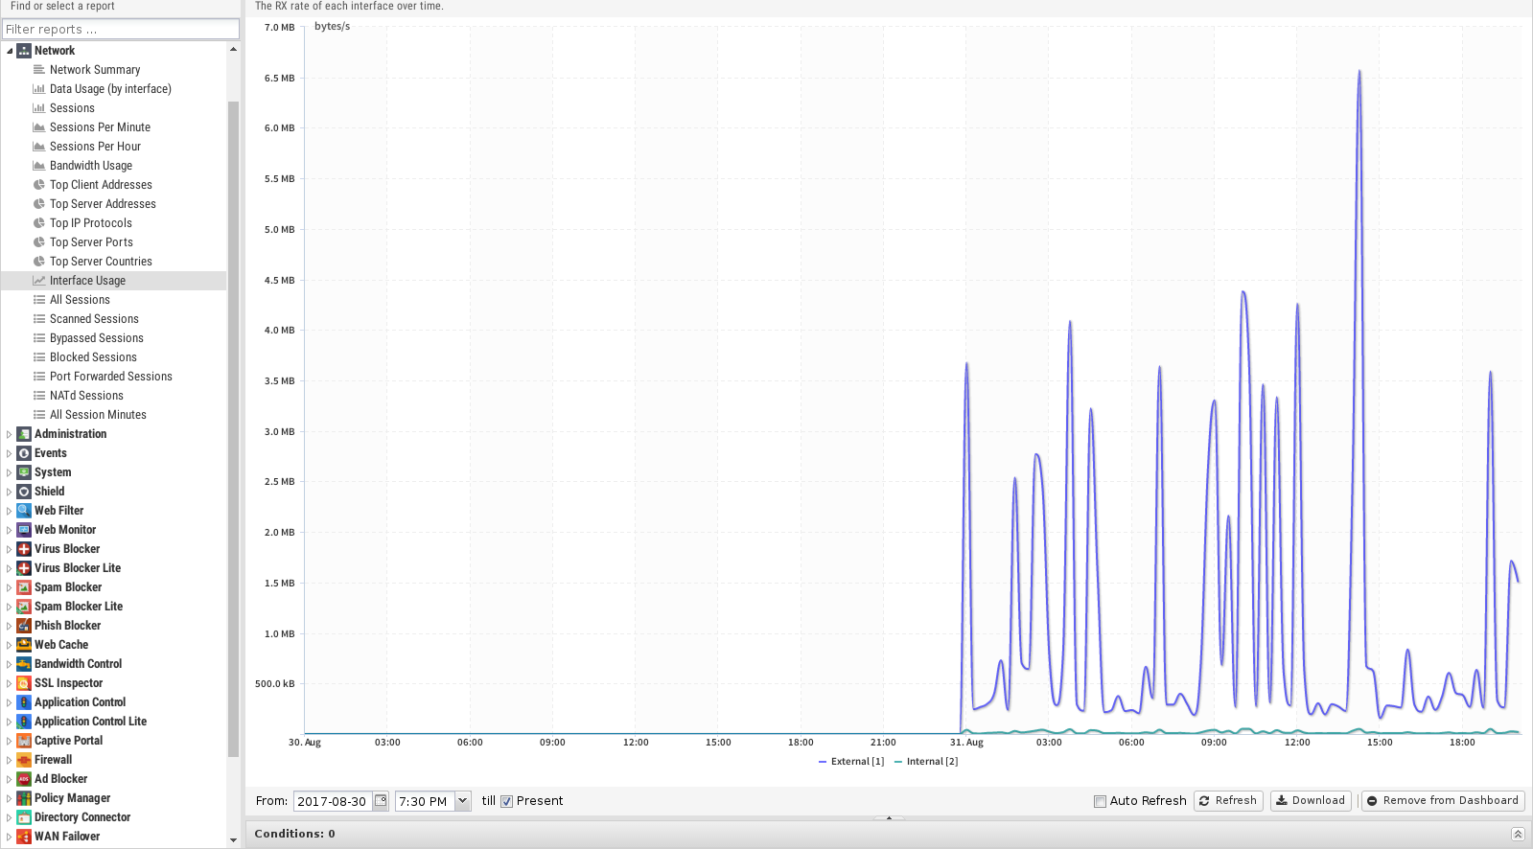Screen dimensions: 1533x849
Task: Open the Sessions Per Minute report
Action: point(100,127)
